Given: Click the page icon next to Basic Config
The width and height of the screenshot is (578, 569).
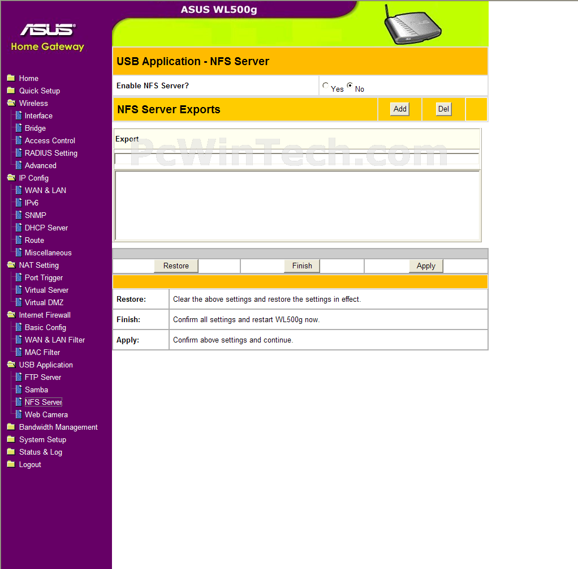Looking at the screenshot, I should (x=19, y=327).
